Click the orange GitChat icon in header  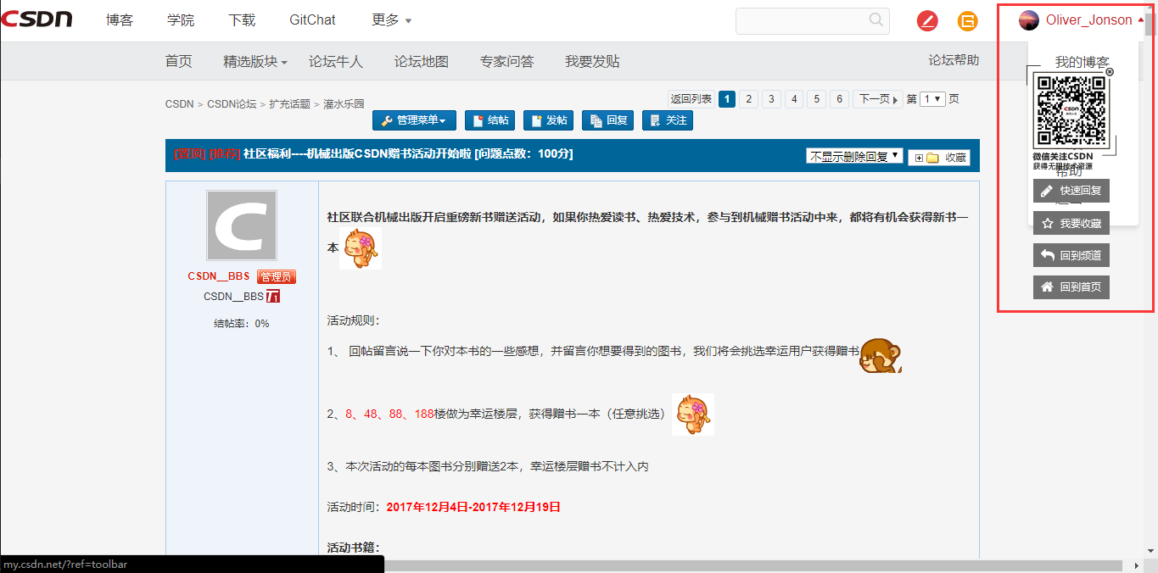pos(967,21)
